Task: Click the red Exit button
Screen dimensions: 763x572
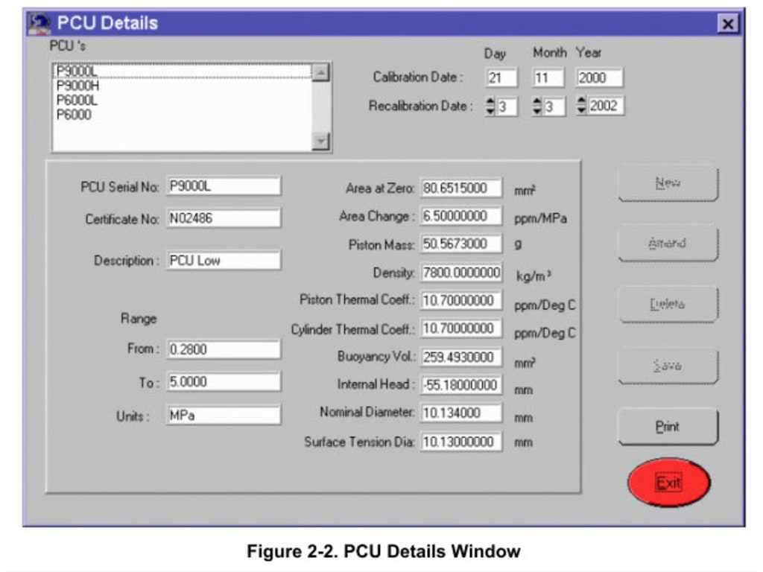Action: pyautogui.click(x=668, y=483)
